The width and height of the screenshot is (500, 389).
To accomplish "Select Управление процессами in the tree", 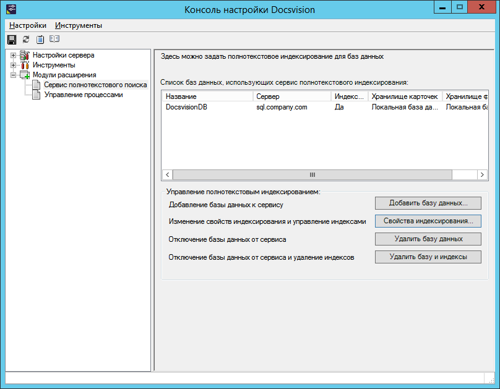I will pos(84,95).
